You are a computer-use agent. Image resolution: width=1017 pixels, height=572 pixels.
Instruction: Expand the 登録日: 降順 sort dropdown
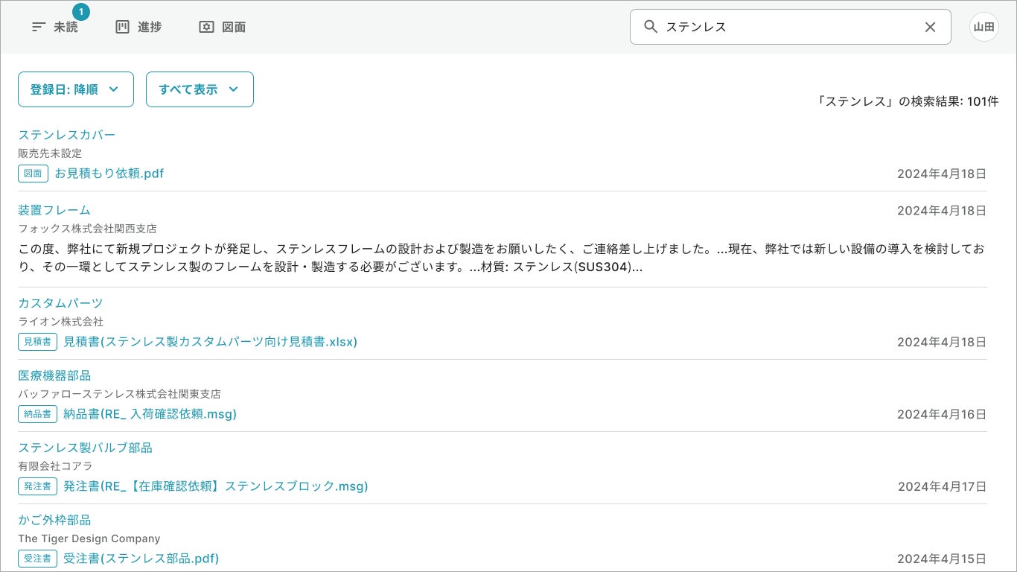[x=75, y=89]
